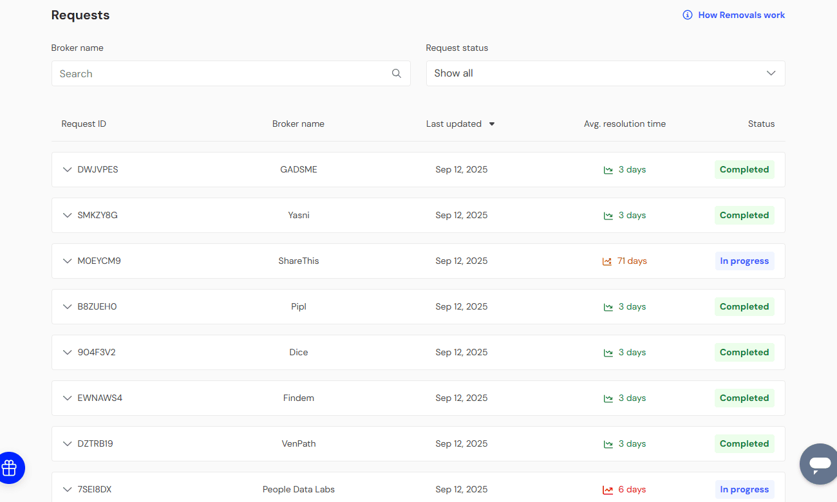Click the orange trend icon in ShareThis row
Image resolution: width=837 pixels, height=502 pixels.
(x=607, y=261)
